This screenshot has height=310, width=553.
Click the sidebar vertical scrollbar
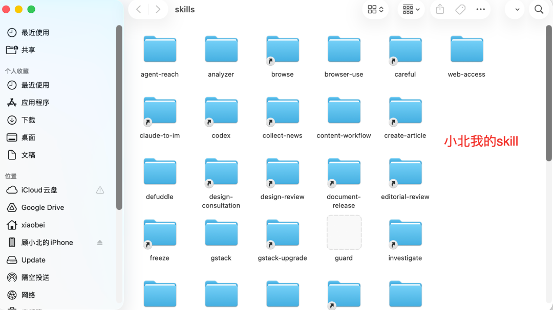(x=119, y=117)
